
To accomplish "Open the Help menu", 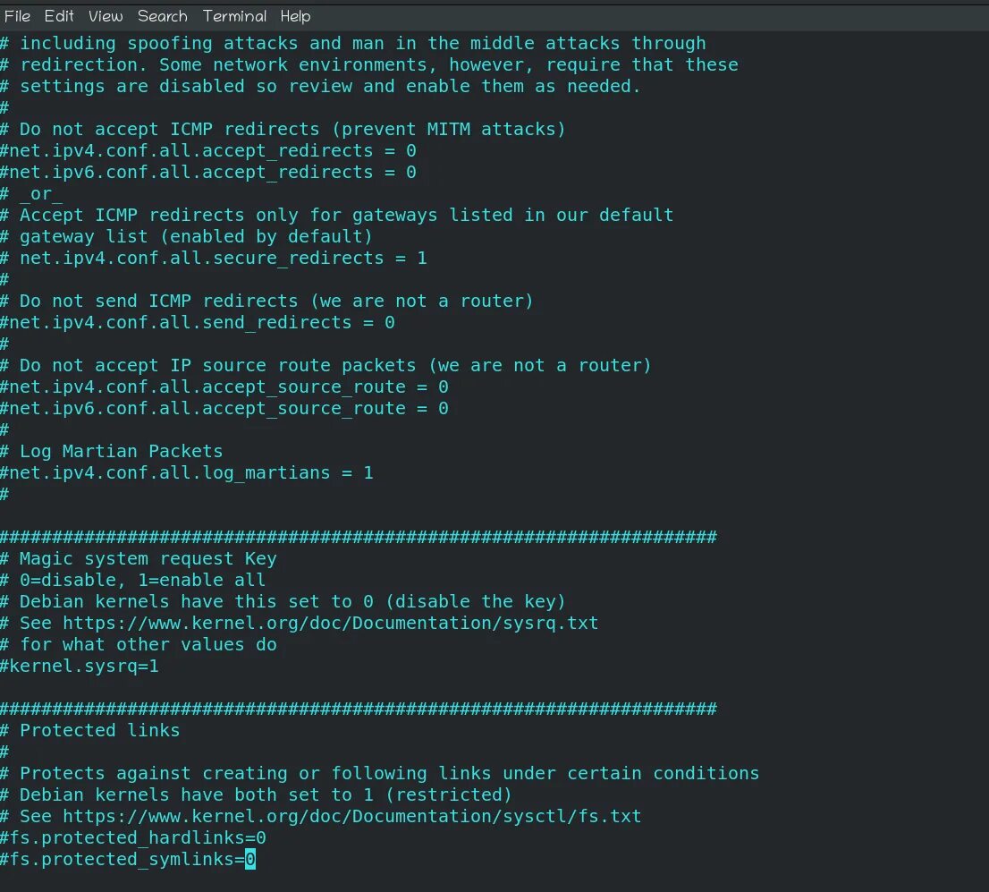I will pyautogui.click(x=295, y=16).
